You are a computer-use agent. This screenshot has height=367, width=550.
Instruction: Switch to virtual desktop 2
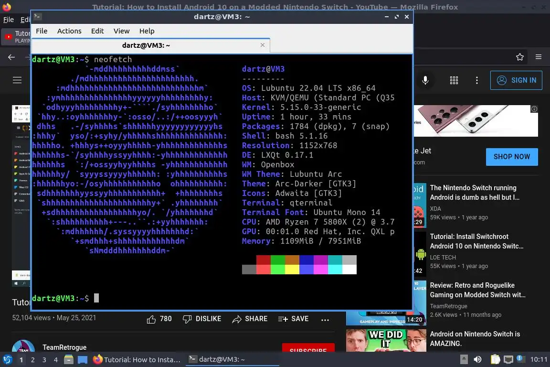33,360
